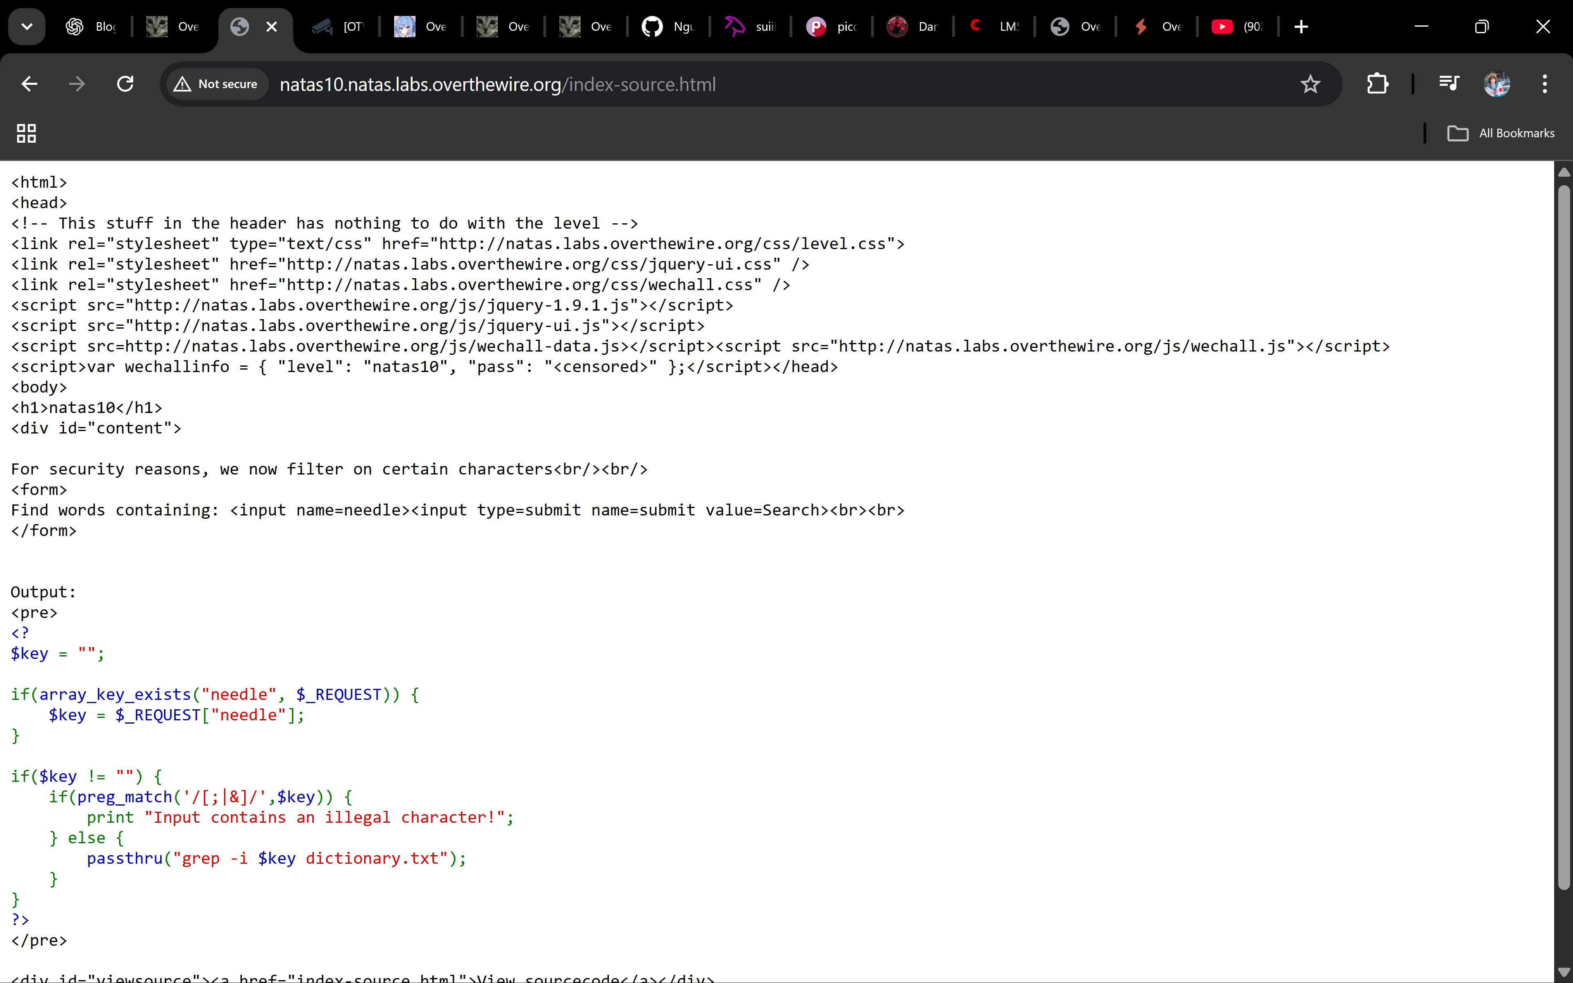Open the profile avatar menu

pyautogui.click(x=1496, y=84)
